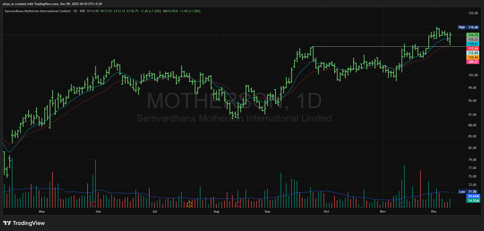Select the orange 110.44 price label
The width and height of the screenshot is (484, 231).
point(473,58)
